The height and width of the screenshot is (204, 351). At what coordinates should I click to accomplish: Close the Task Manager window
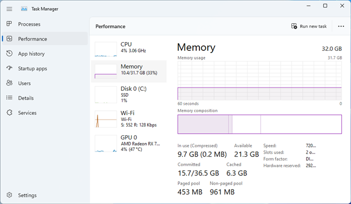(x=342, y=6)
